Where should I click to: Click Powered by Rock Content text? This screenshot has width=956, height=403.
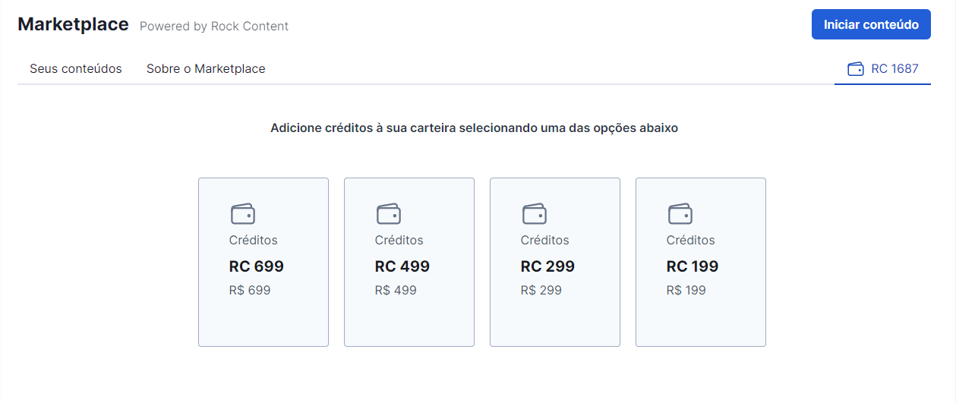coord(214,27)
